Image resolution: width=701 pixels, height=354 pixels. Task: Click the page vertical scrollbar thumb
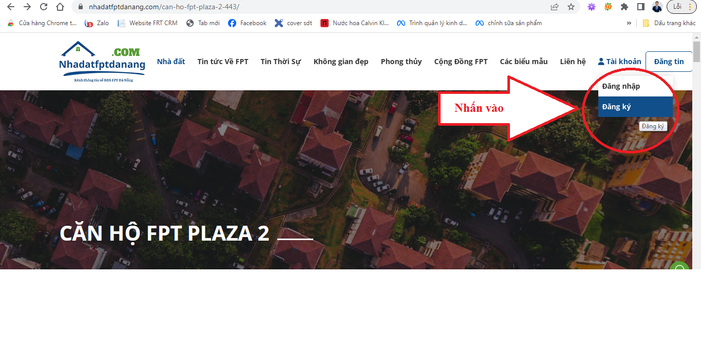click(x=696, y=52)
